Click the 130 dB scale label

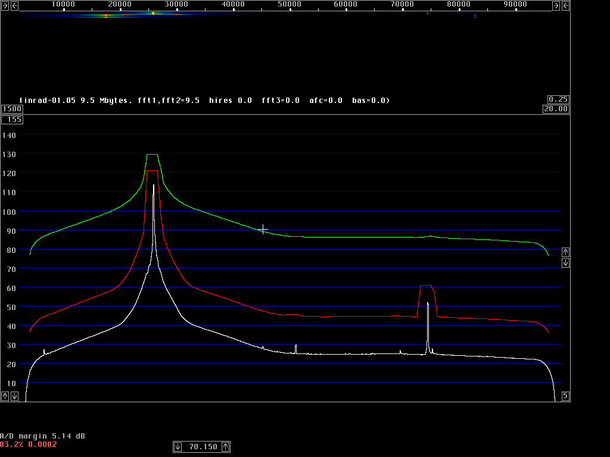(9, 154)
